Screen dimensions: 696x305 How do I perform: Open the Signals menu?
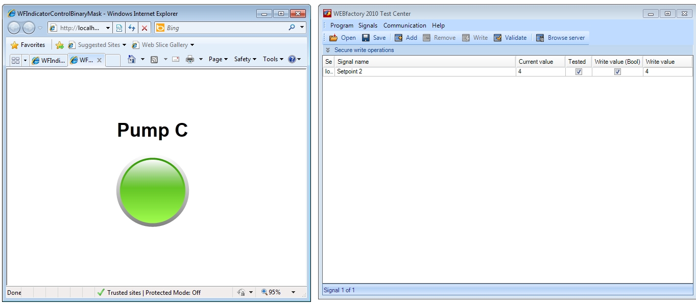(368, 26)
